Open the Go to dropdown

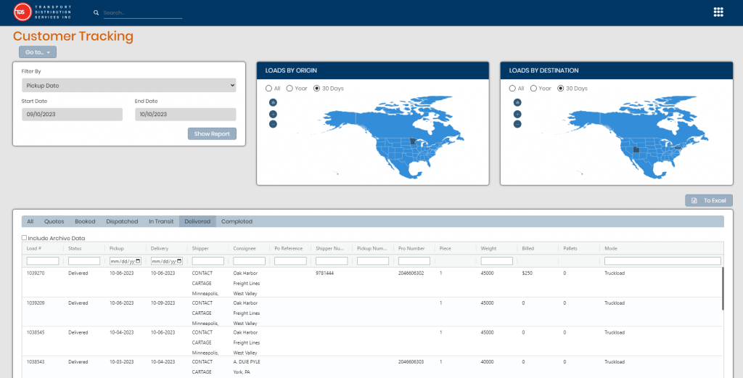(38, 52)
